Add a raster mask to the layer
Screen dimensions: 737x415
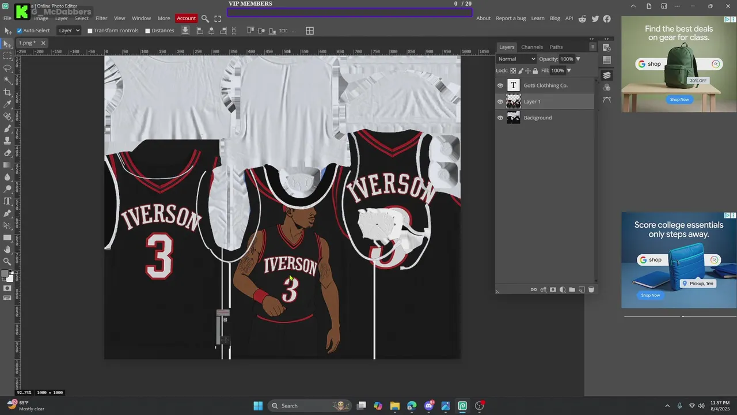click(x=553, y=289)
